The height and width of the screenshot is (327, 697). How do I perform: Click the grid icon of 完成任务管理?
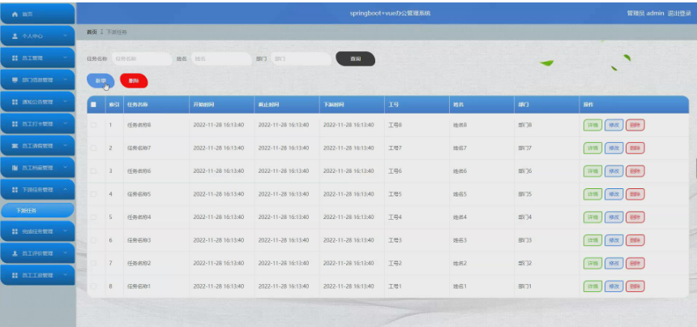15,231
